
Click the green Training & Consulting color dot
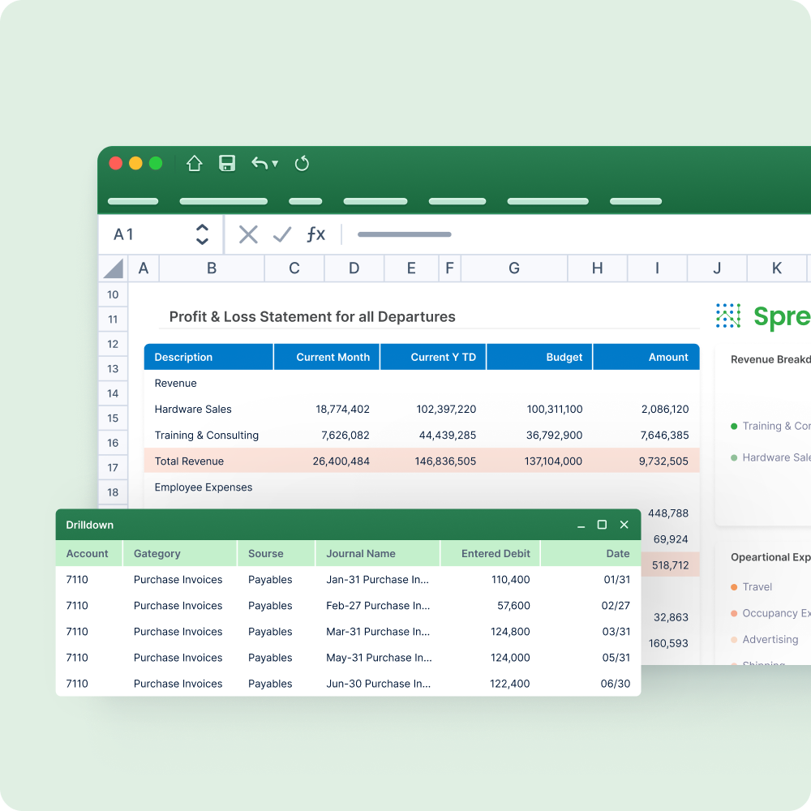tap(734, 426)
